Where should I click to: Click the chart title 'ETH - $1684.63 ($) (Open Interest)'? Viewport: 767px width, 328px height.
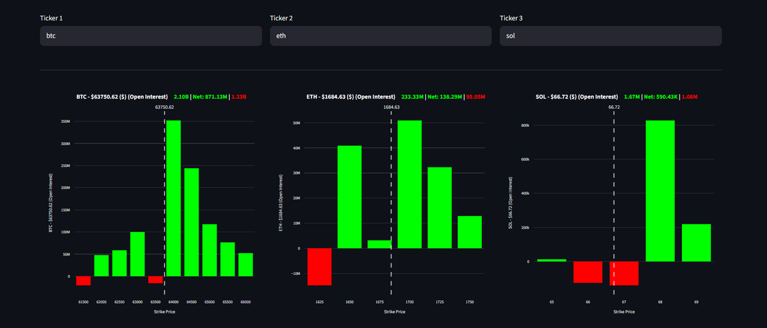click(351, 97)
